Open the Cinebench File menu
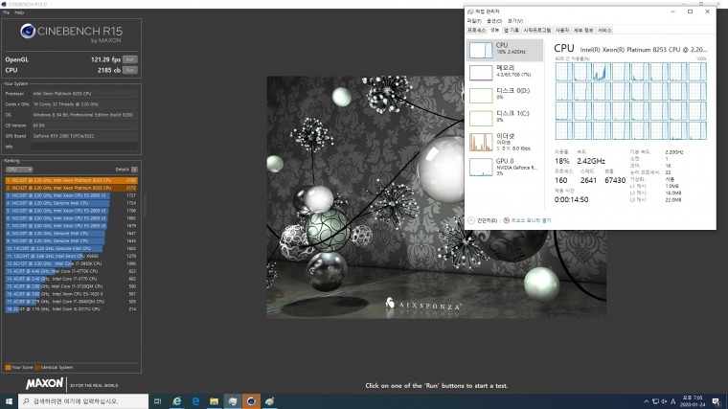The width and height of the screenshot is (728, 409). click(6, 12)
